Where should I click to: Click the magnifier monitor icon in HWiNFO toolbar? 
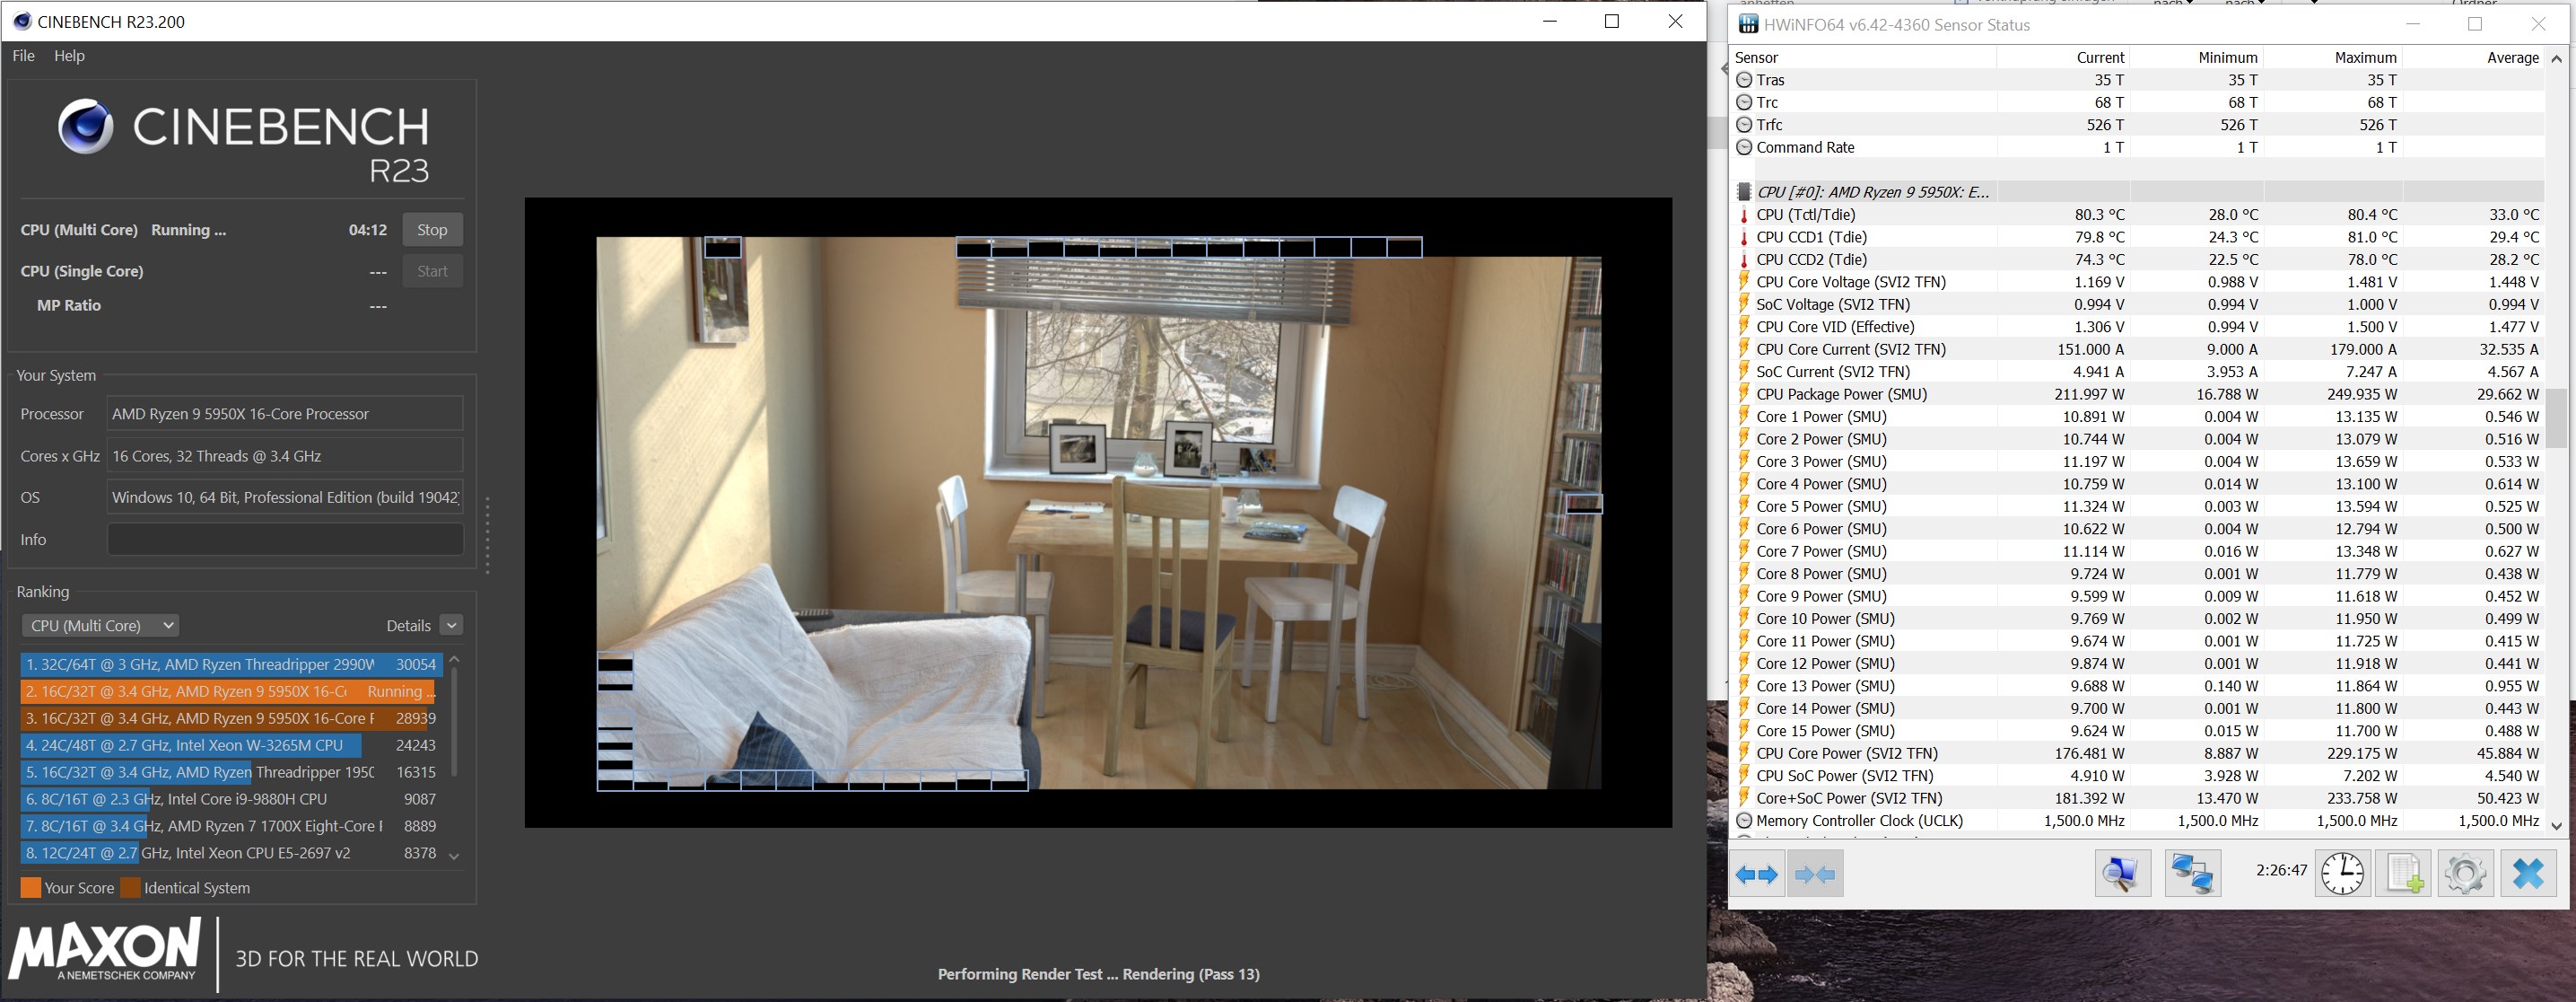coord(2122,874)
